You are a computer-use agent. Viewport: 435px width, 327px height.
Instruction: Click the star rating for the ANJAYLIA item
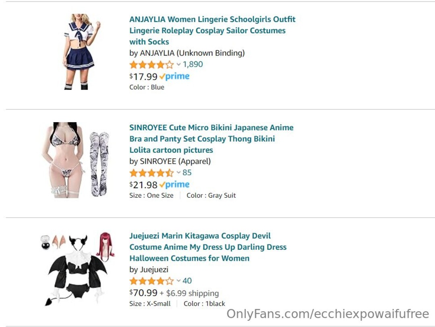pos(151,65)
